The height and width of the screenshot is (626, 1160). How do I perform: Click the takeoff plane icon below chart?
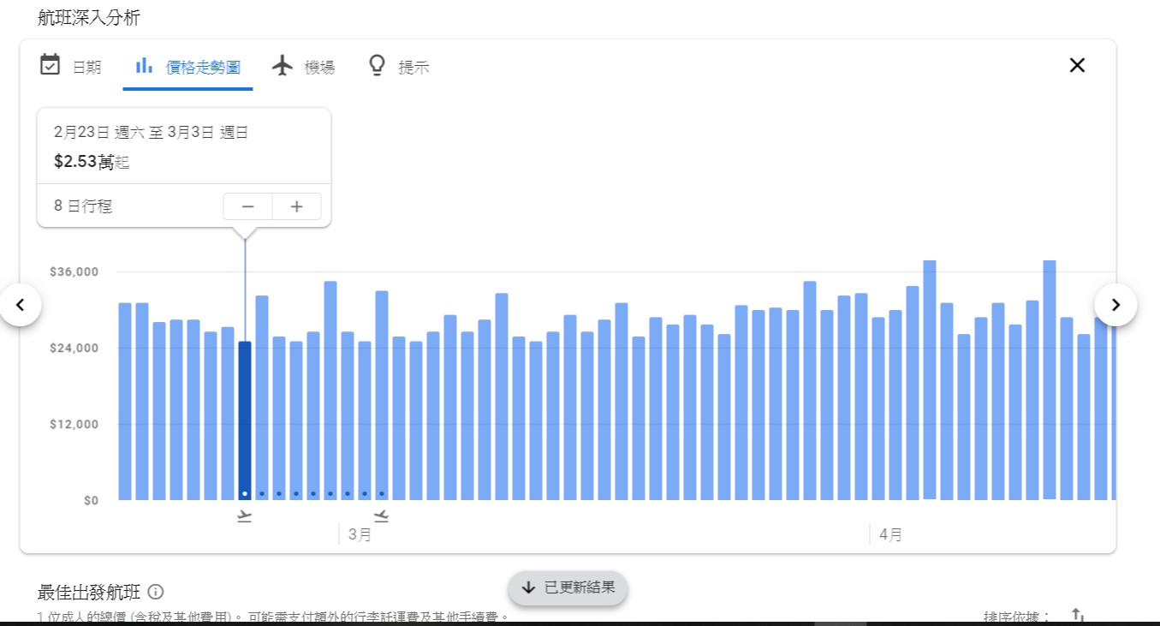(x=245, y=516)
